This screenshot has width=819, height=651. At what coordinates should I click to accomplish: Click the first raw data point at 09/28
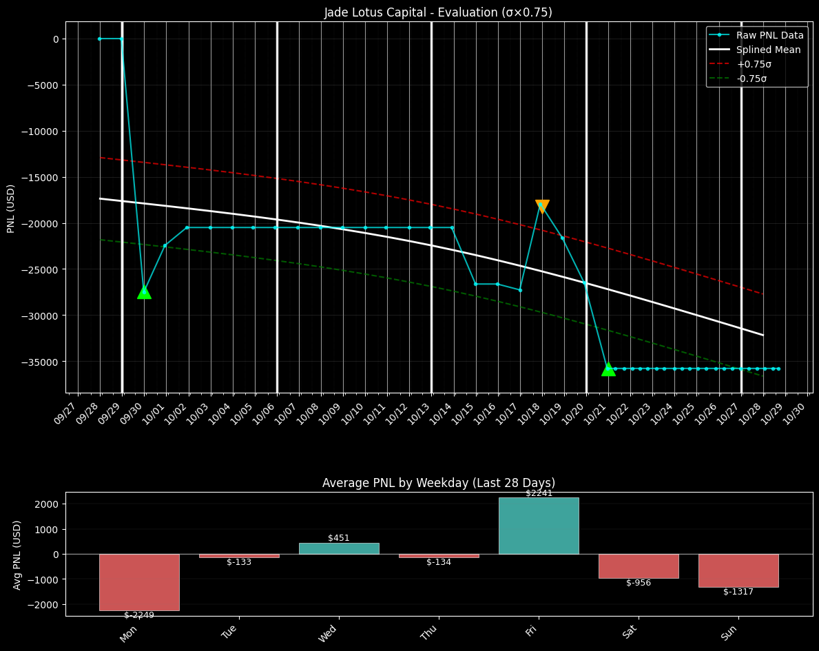(100, 39)
